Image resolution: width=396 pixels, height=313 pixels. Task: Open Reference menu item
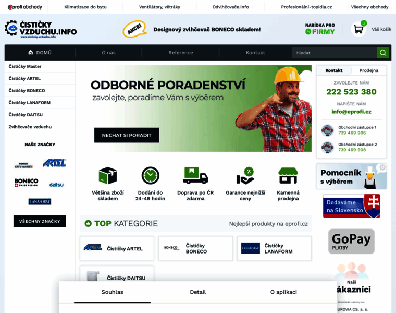pos(181,53)
